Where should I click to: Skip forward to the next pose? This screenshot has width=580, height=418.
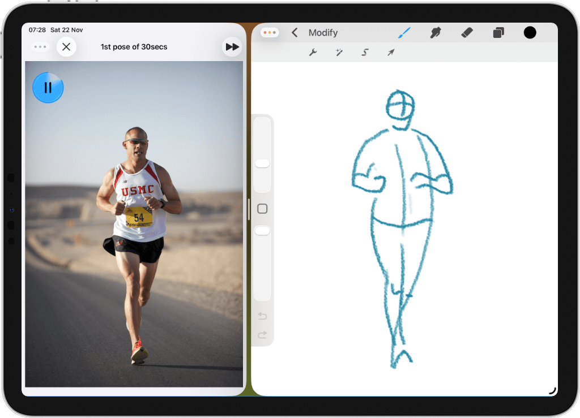[x=232, y=47]
